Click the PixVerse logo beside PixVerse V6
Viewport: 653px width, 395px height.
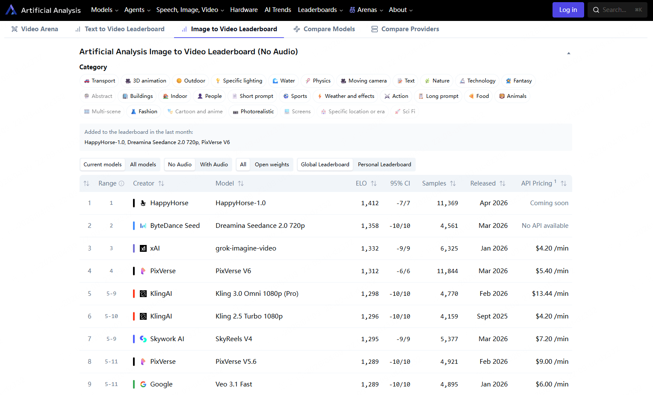143,271
